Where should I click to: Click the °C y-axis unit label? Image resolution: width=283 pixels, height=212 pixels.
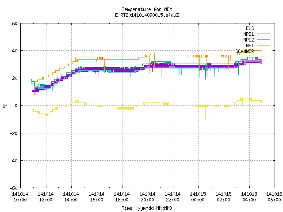pos(5,106)
